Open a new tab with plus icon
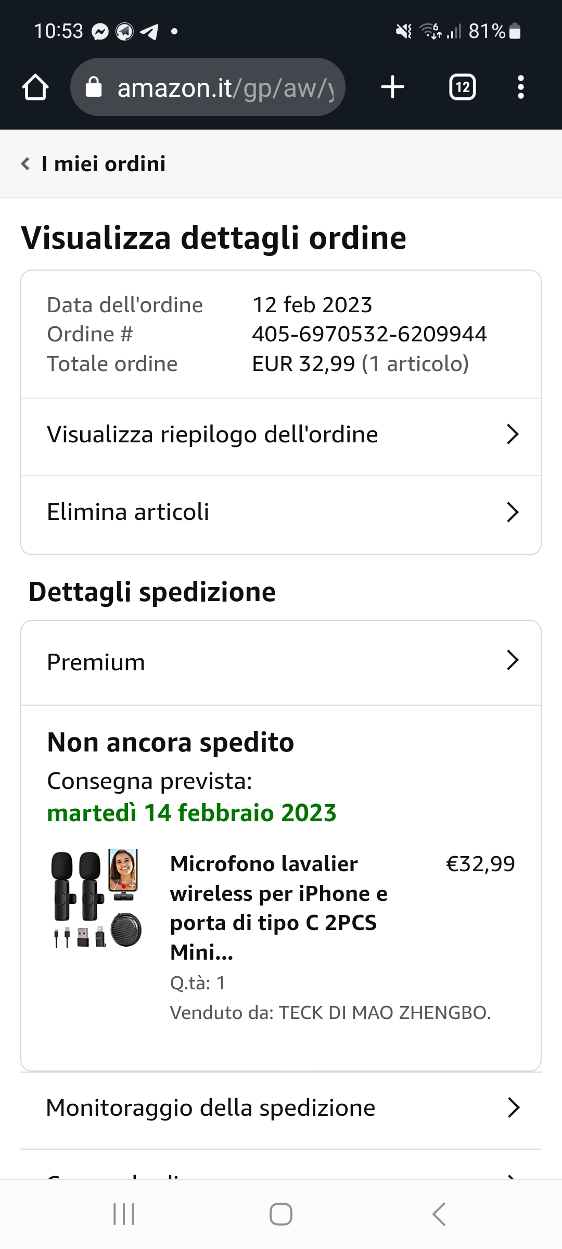Viewport: 562px width, 1249px height. [x=392, y=87]
